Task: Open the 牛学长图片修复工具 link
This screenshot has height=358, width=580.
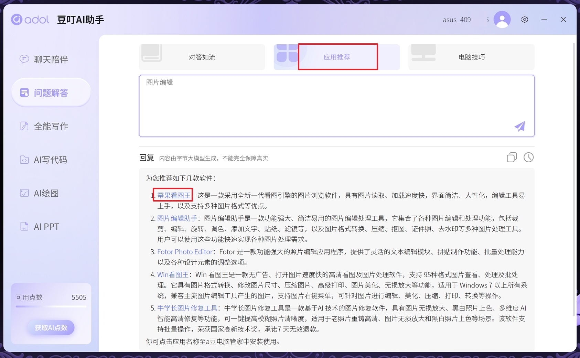Action: coord(187,308)
